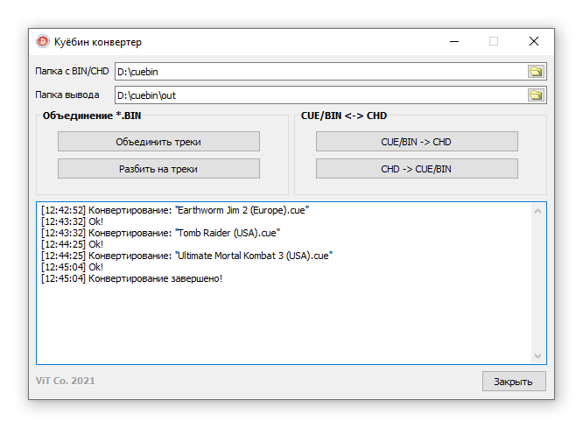Click the log scrollbar up arrow
This screenshot has height=428, width=583.
(x=537, y=211)
